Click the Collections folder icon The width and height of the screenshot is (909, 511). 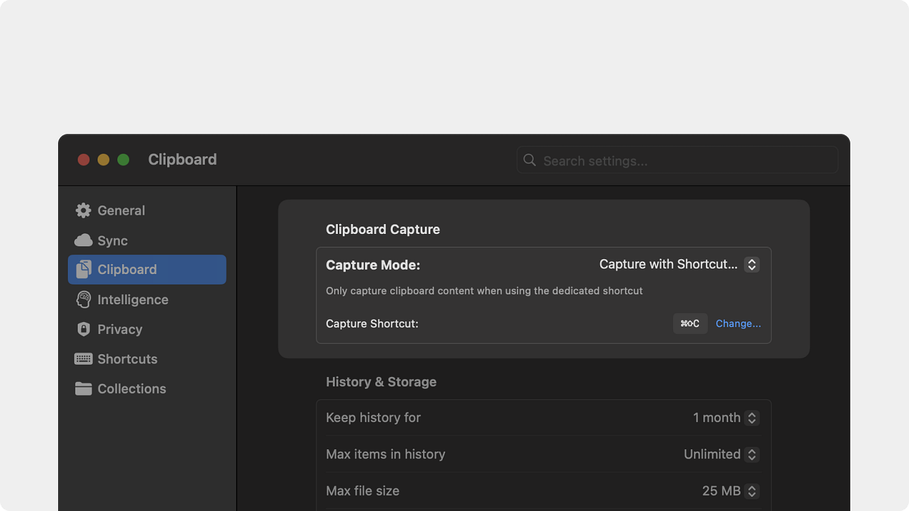(83, 389)
